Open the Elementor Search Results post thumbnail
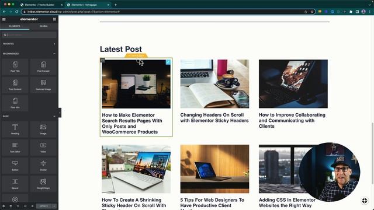The image size is (374, 210). (x=136, y=84)
